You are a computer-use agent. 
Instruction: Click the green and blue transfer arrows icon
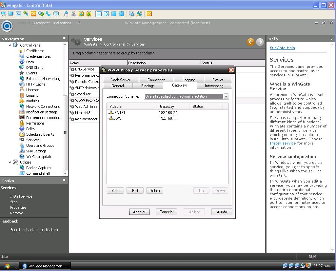(x=26, y=14)
